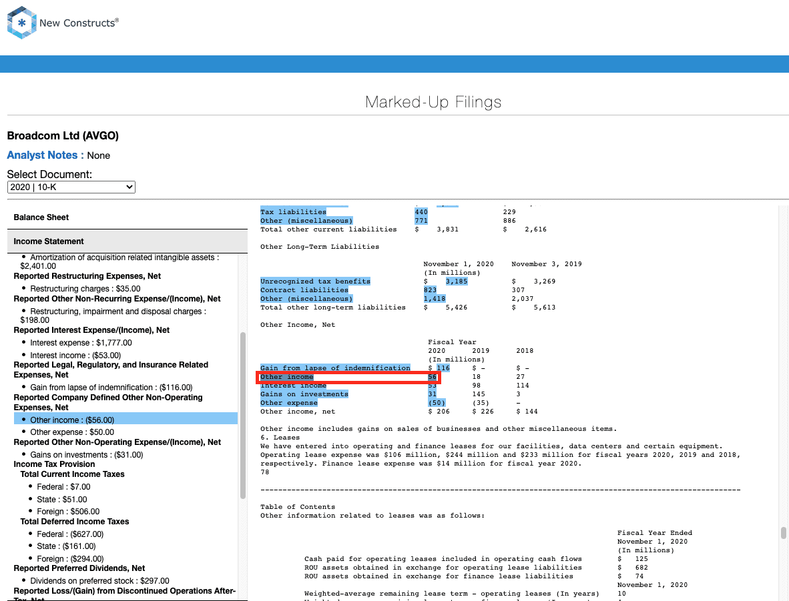789x601 pixels.
Task: Click highlighted Other (miscellaneous) current liabilities row
Action: pyautogui.click(x=306, y=221)
